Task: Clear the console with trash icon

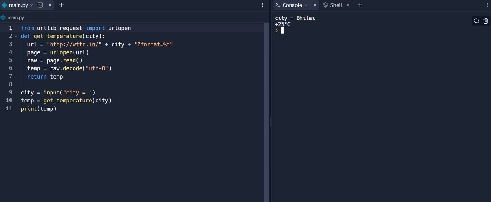Action: pyautogui.click(x=486, y=21)
